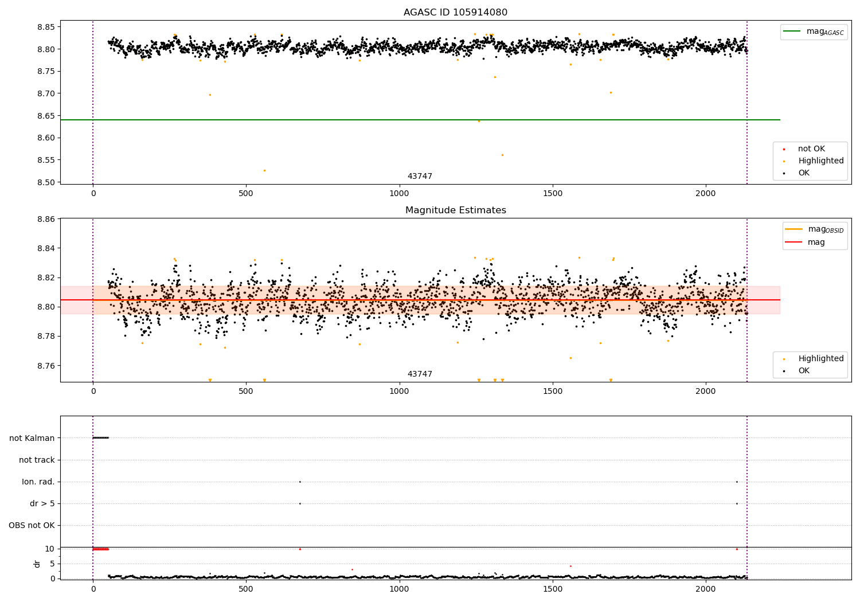Select the orange mag OBSID legend entry
Image resolution: width=860 pixels, height=602 pixels.
point(815,229)
